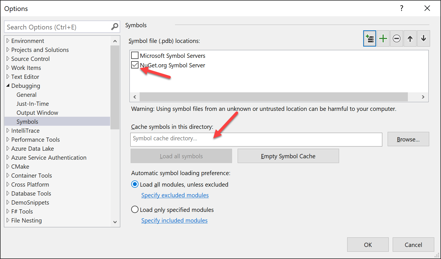Open the help question mark
The height and width of the screenshot is (259, 441).
(x=402, y=8)
